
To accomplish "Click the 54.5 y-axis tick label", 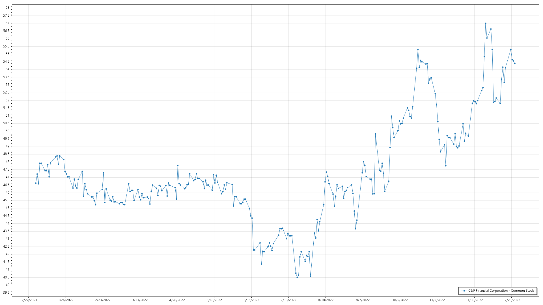I will coord(6,62).
